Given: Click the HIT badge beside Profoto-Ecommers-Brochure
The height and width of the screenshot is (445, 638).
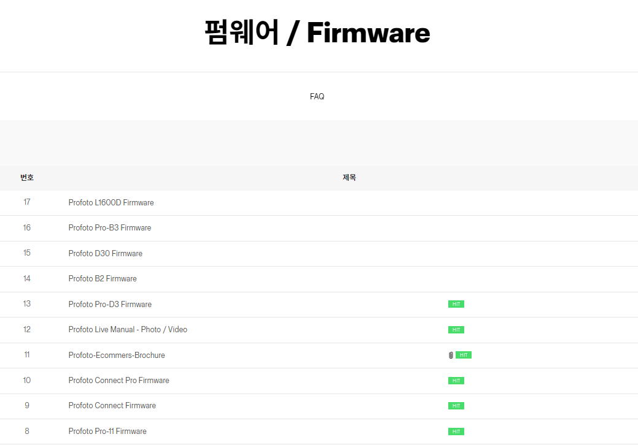Looking at the screenshot, I should pos(464,355).
